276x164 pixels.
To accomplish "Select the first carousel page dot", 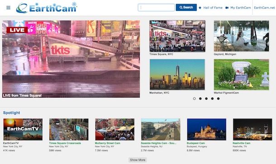I will [x=194, y=98].
